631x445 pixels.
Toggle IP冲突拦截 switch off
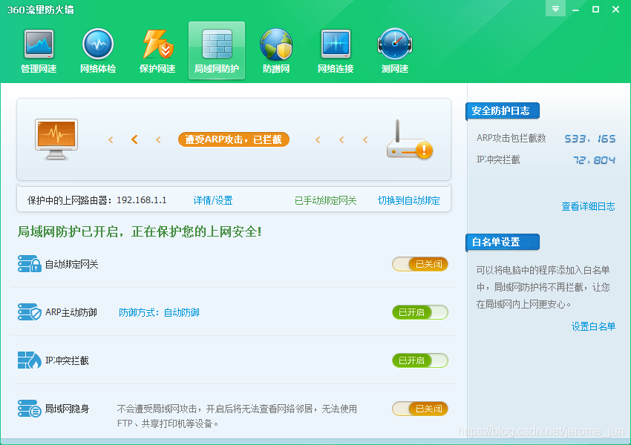click(419, 360)
